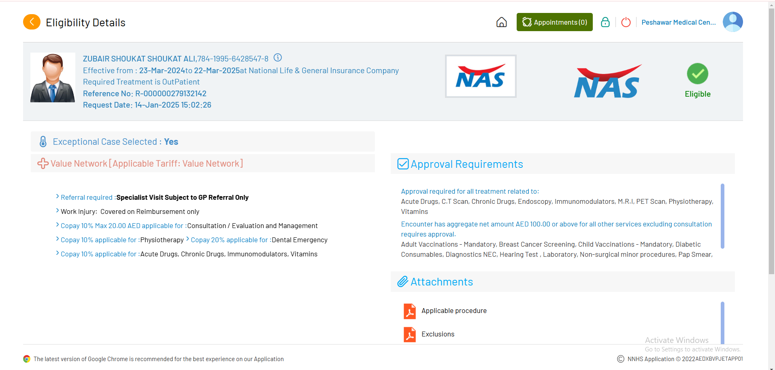Image resolution: width=775 pixels, height=370 pixels.
Task: Click the Peshawar Medical Center account name
Action: 678,22
